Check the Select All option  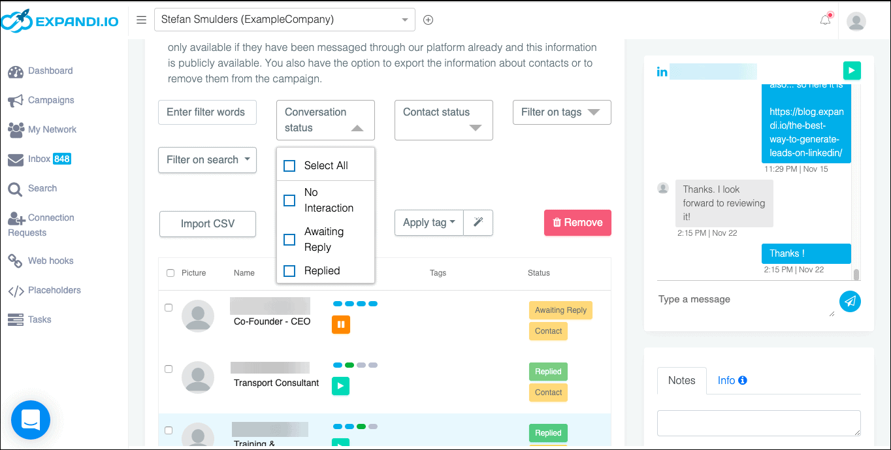[289, 166]
